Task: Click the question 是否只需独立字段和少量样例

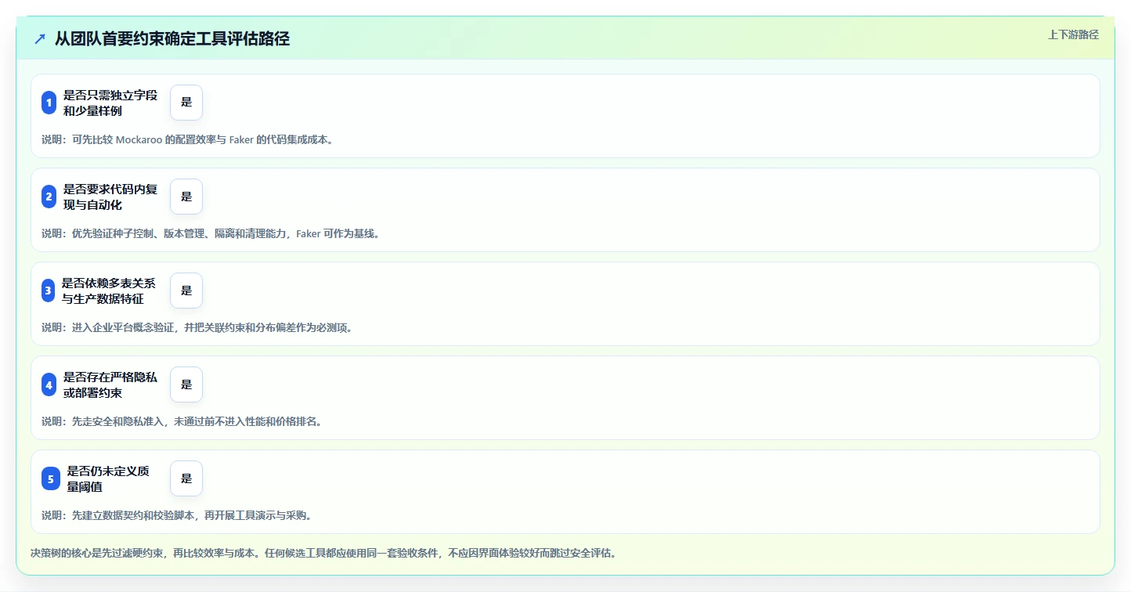Action: click(x=110, y=103)
